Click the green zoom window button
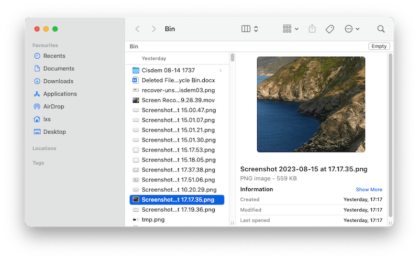This screenshot has height=260, width=419. [x=55, y=29]
